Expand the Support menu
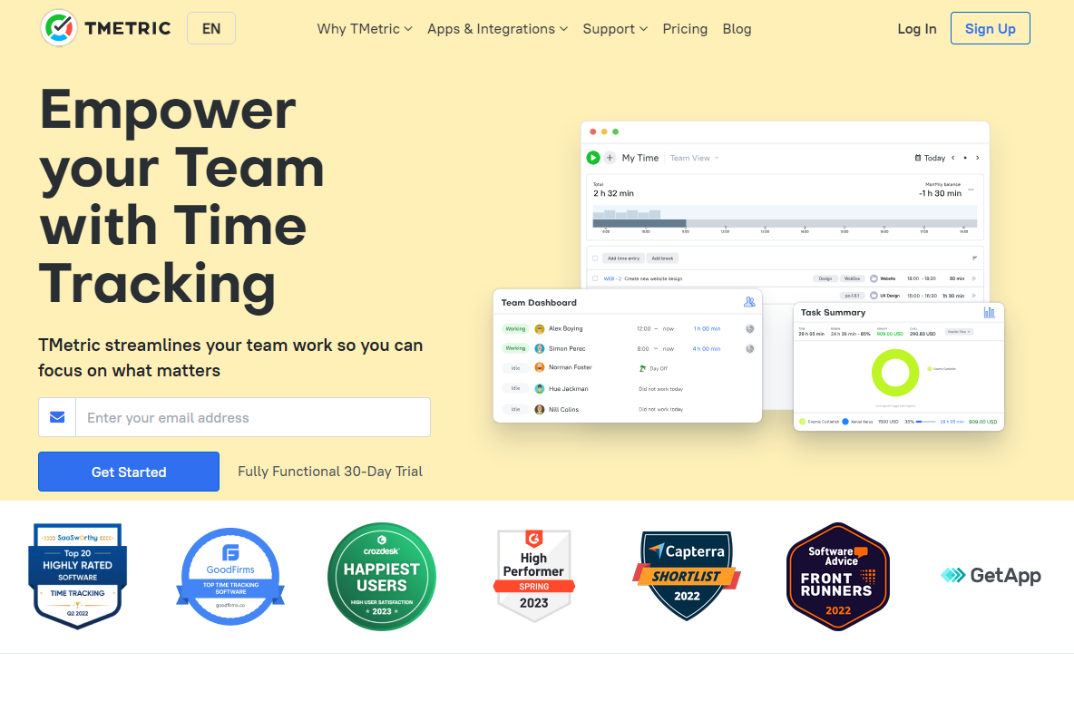Image resolution: width=1074 pixels, height=701 pixels. click(x=615, y=29)
